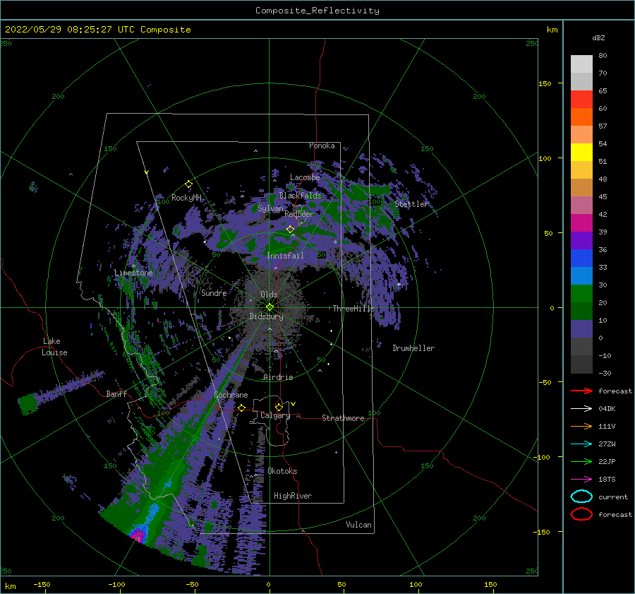Click the cyan 27ZW arrow icon
The image size is (635, 594).
click(x=581, y=444)
